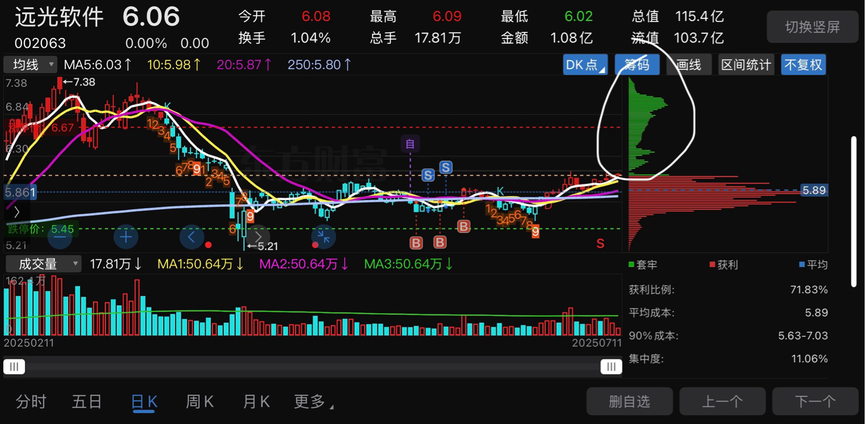Tap the 5.21 low price annotation

point(263,246)
